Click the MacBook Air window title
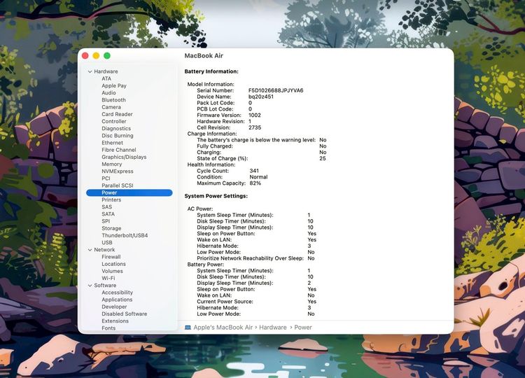Image resolution: width=525 pixels, height=378 pixels. tap(204, 56)
